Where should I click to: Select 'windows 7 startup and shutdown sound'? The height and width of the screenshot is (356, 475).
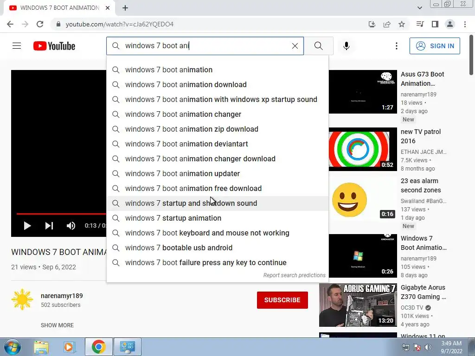[218, 203]
